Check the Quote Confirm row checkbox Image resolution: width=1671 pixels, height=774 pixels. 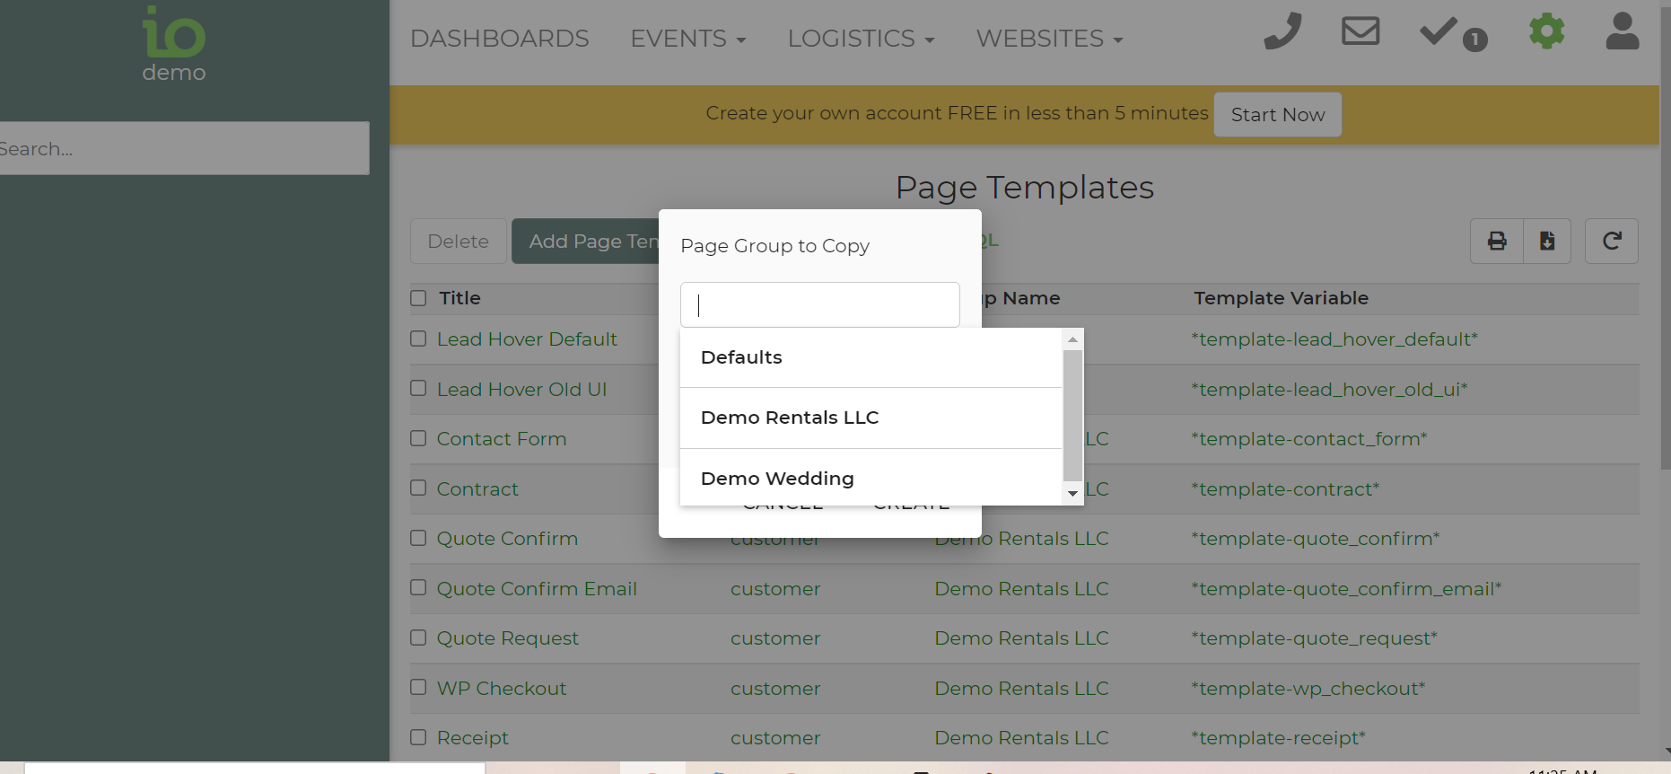click(418, 538)
